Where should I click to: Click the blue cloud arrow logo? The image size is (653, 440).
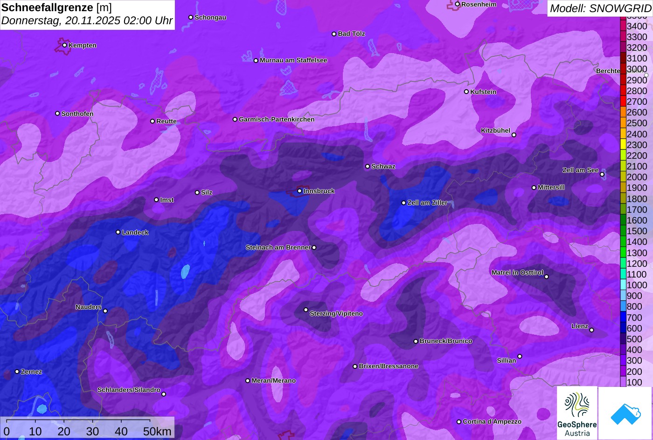[x=625, y=413]
